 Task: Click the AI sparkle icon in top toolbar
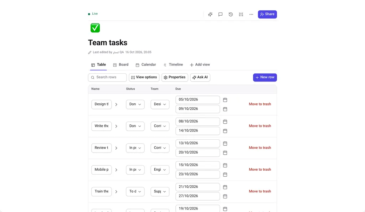click(210, 14)
